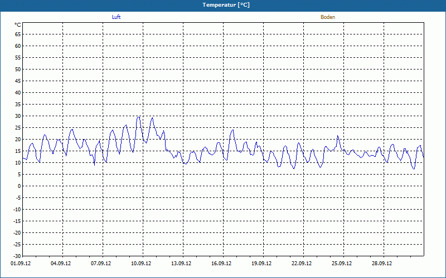This screenshot has height=278, width=446.
Task: Click the 28.09.12 date label
Action: 382,264
